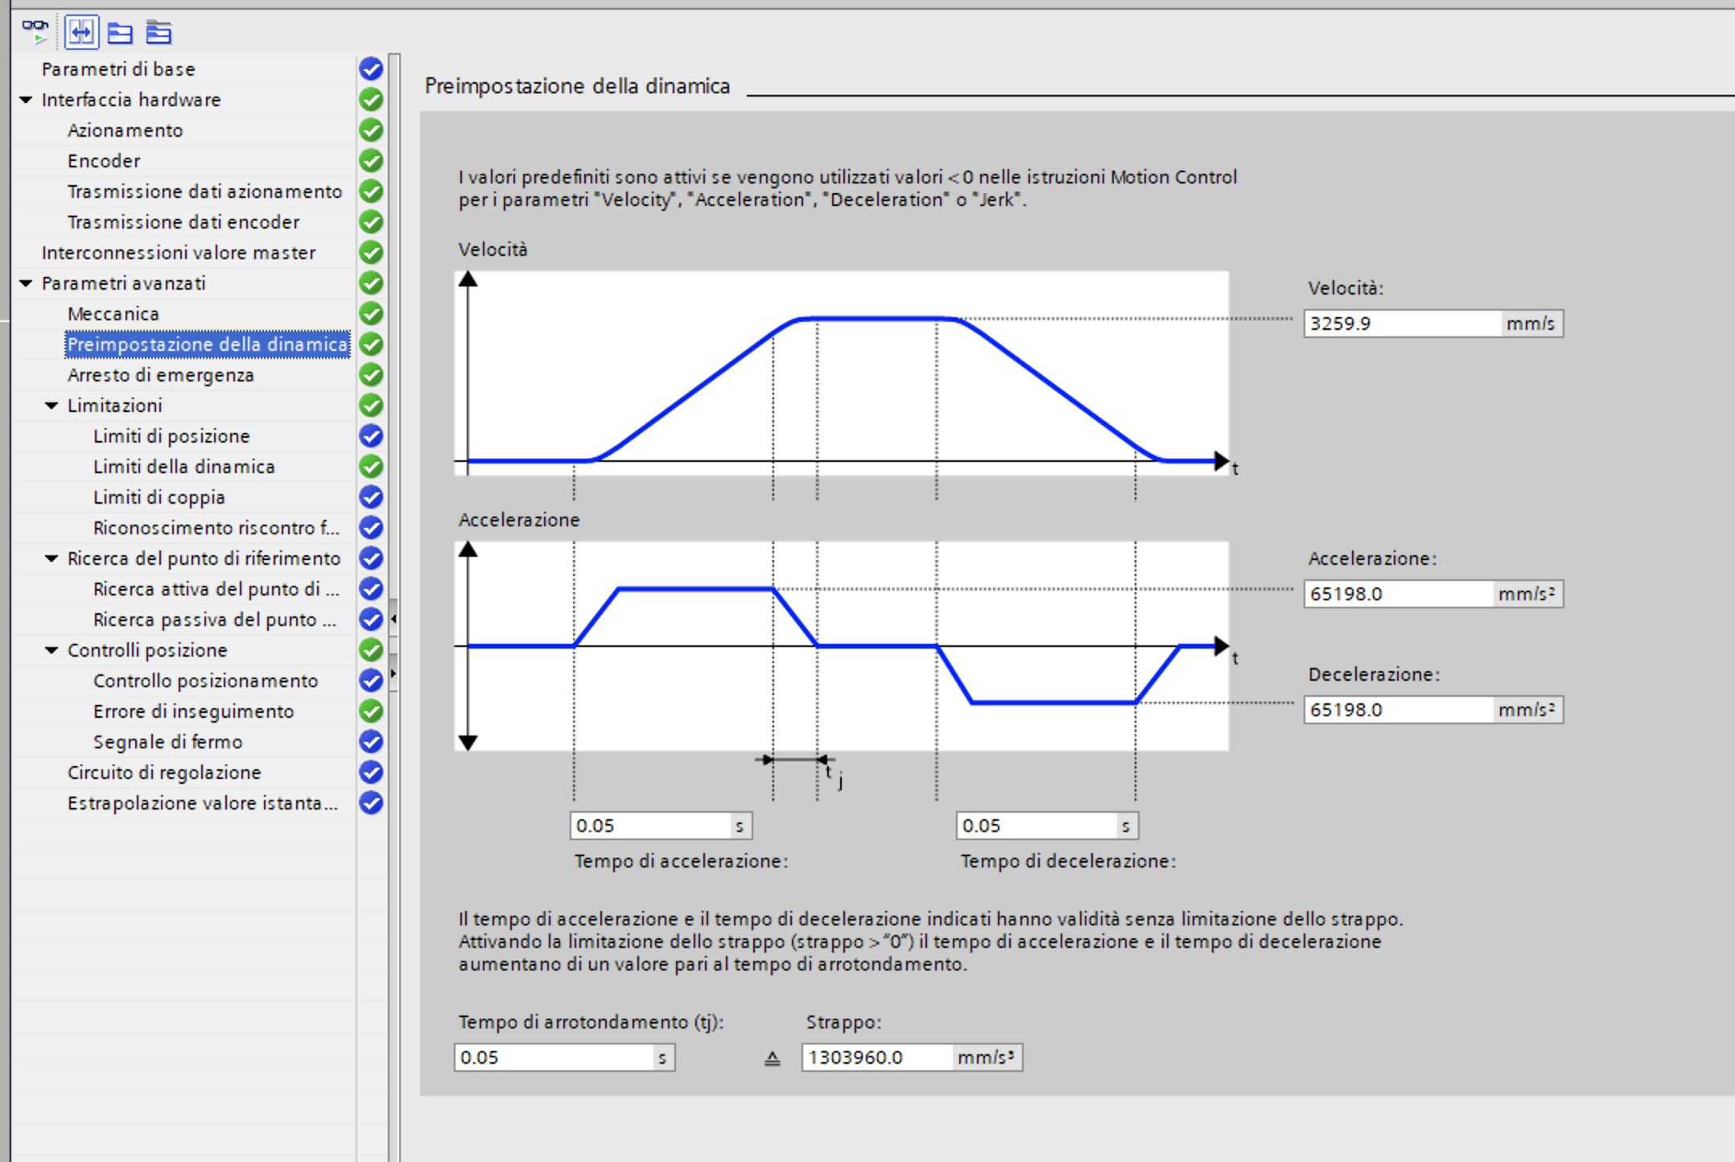Click the monitor-all glasses icon
Screen dimensions: 1735x1162
[35, 31]
